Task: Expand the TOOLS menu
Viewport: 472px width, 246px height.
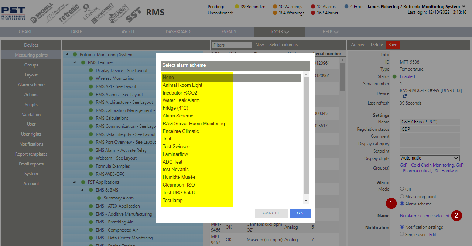Action: (x=280, y=32)
